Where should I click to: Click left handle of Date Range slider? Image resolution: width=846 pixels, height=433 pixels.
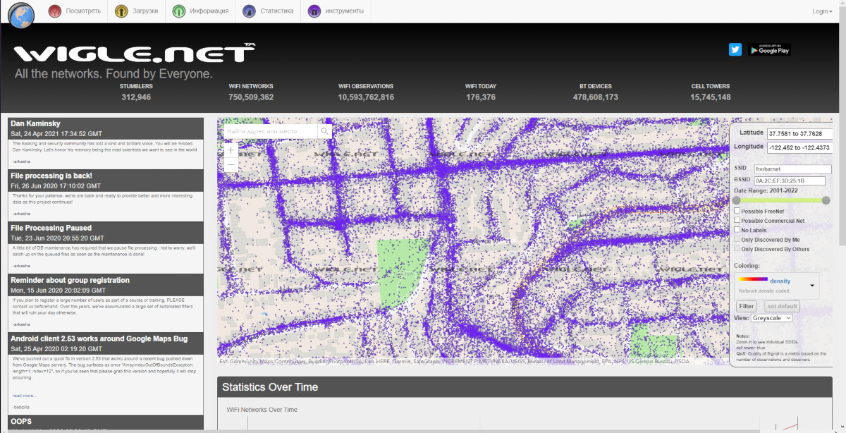tap(737, 200)
